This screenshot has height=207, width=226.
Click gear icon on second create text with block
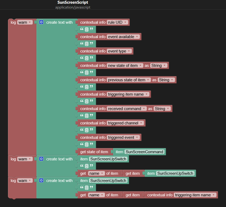(x=41, y=159)
